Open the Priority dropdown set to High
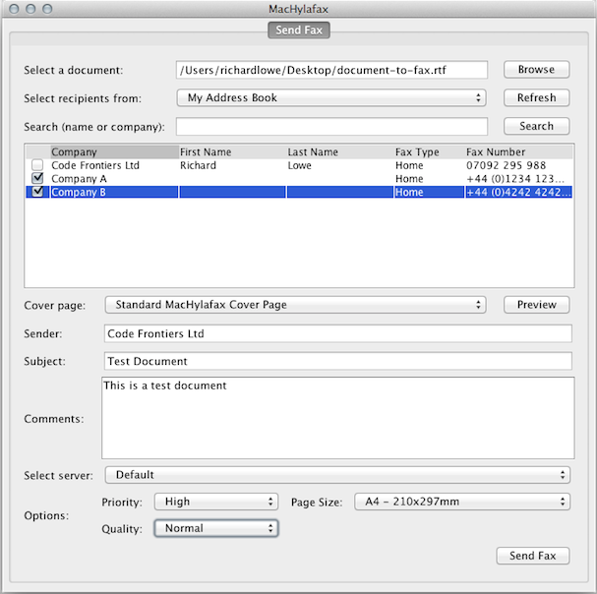 216,502
